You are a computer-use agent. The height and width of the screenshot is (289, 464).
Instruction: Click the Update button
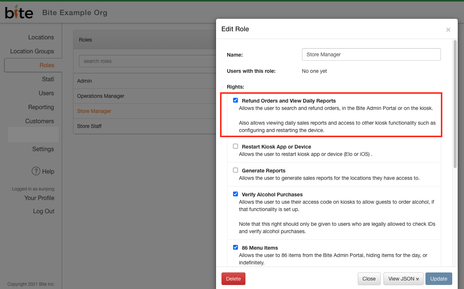[x=439, y=279]
